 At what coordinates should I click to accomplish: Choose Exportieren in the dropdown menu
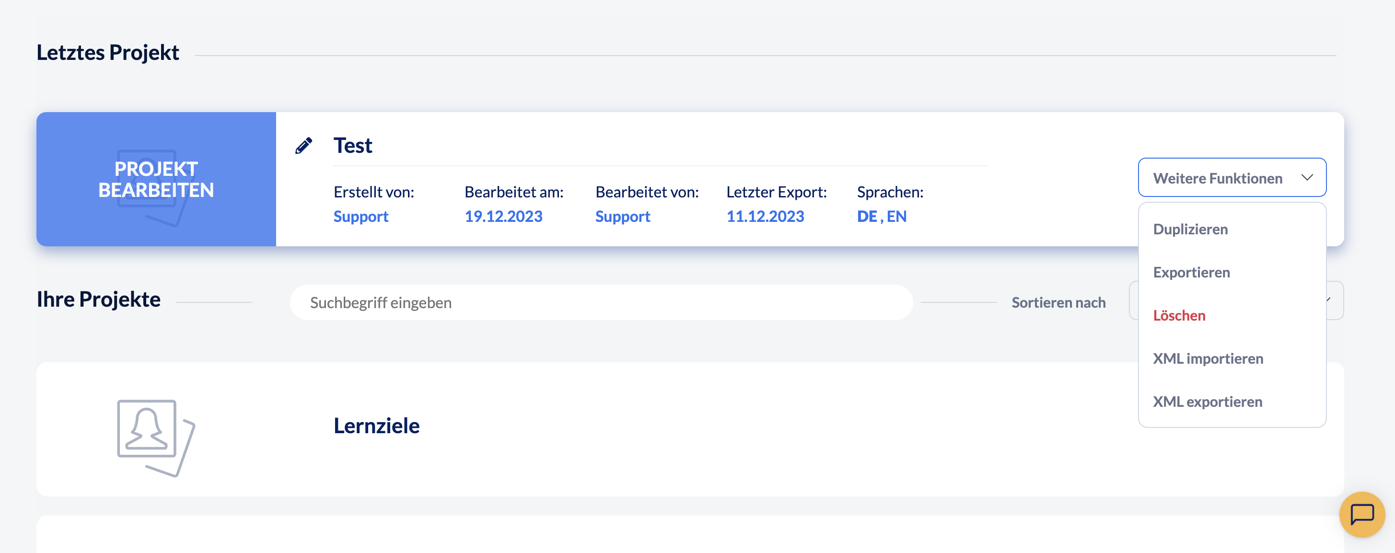pyautogui.click(x=1191, y=272)
